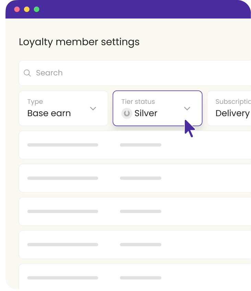Screen dimensions: 251x291
Task: Select the Tier status filter card
Action: 157,108
